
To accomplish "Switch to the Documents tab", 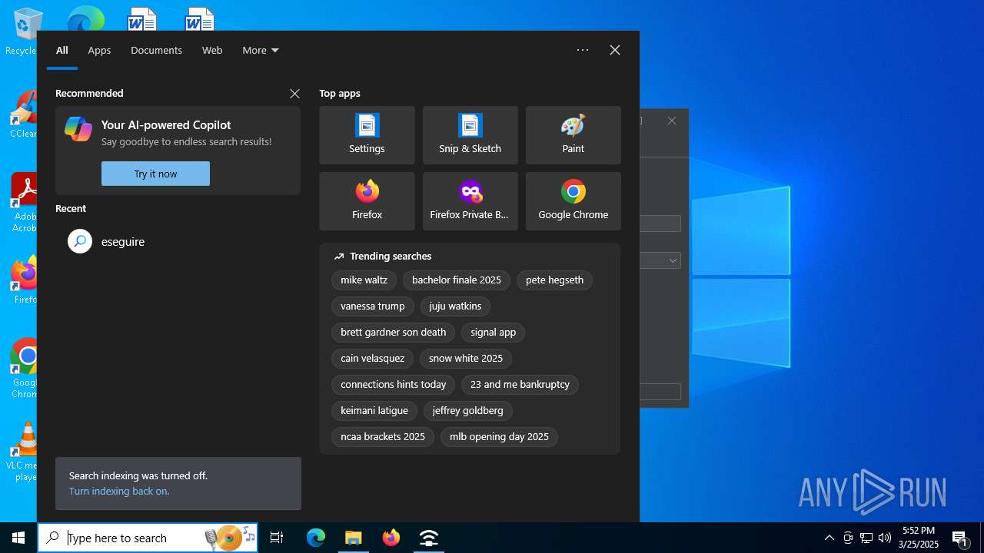I will click(x=156, y=50).
